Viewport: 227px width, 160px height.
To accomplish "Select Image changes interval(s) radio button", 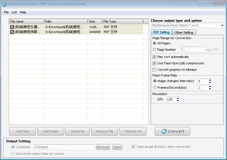I will pos(155,81).
